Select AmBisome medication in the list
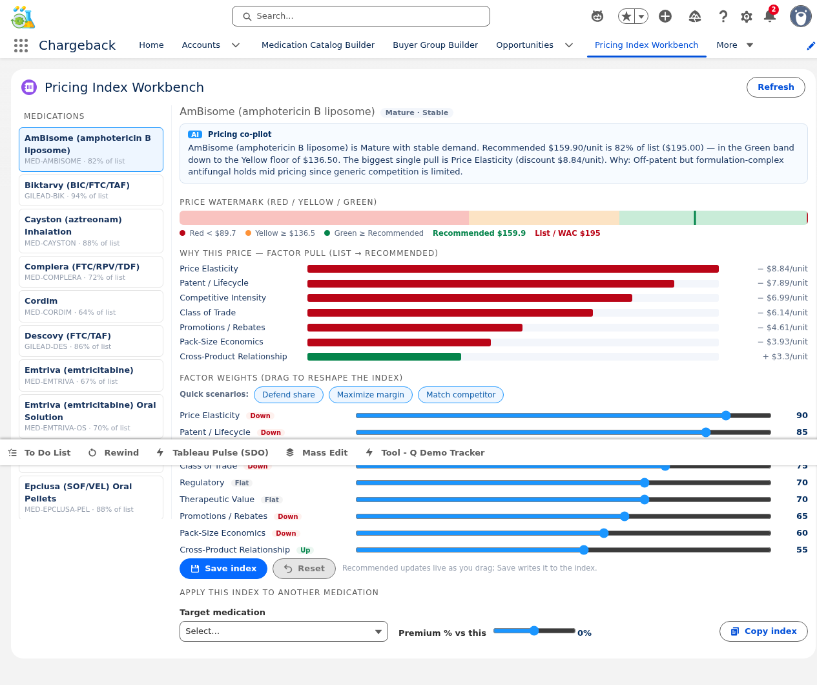This screenshot has width=817, height=685. (91, 149)
